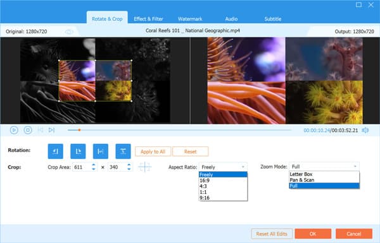The height and width of the screenshot is (243, 380).
Task: Click the playback progress slider
Action: click(x=179, y=130)
